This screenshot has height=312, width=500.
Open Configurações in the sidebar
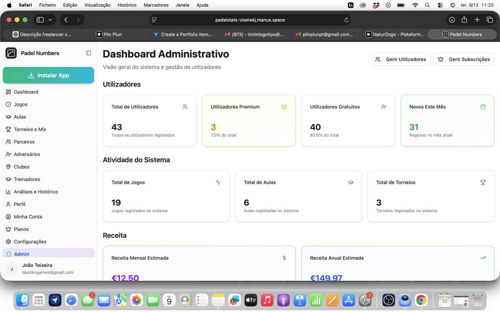tap(48, 242)
